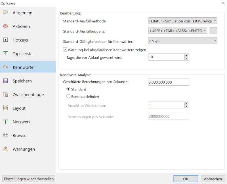Open the Allgemein section icon

(5, 12)
